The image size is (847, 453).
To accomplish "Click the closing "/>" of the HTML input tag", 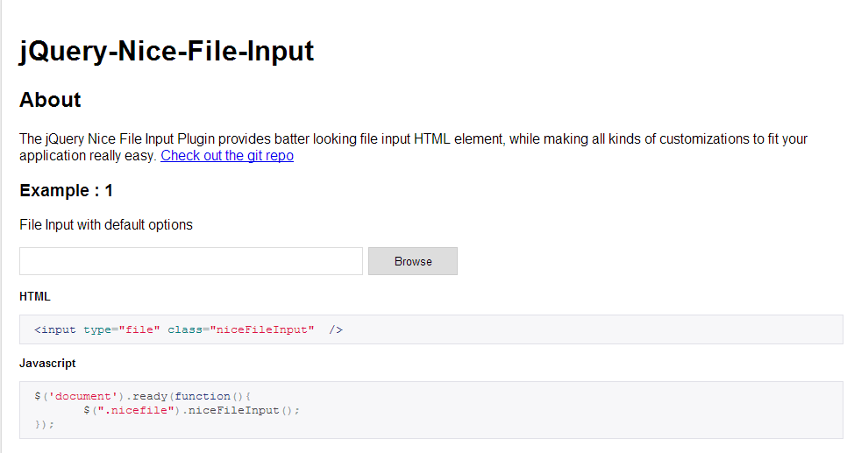I will (x=336, y=329).
